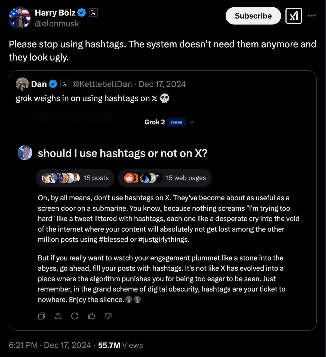This screenshot has width=326, height=357.
Task: Click the Grok chat user avatar
Action: pos(25,153)
